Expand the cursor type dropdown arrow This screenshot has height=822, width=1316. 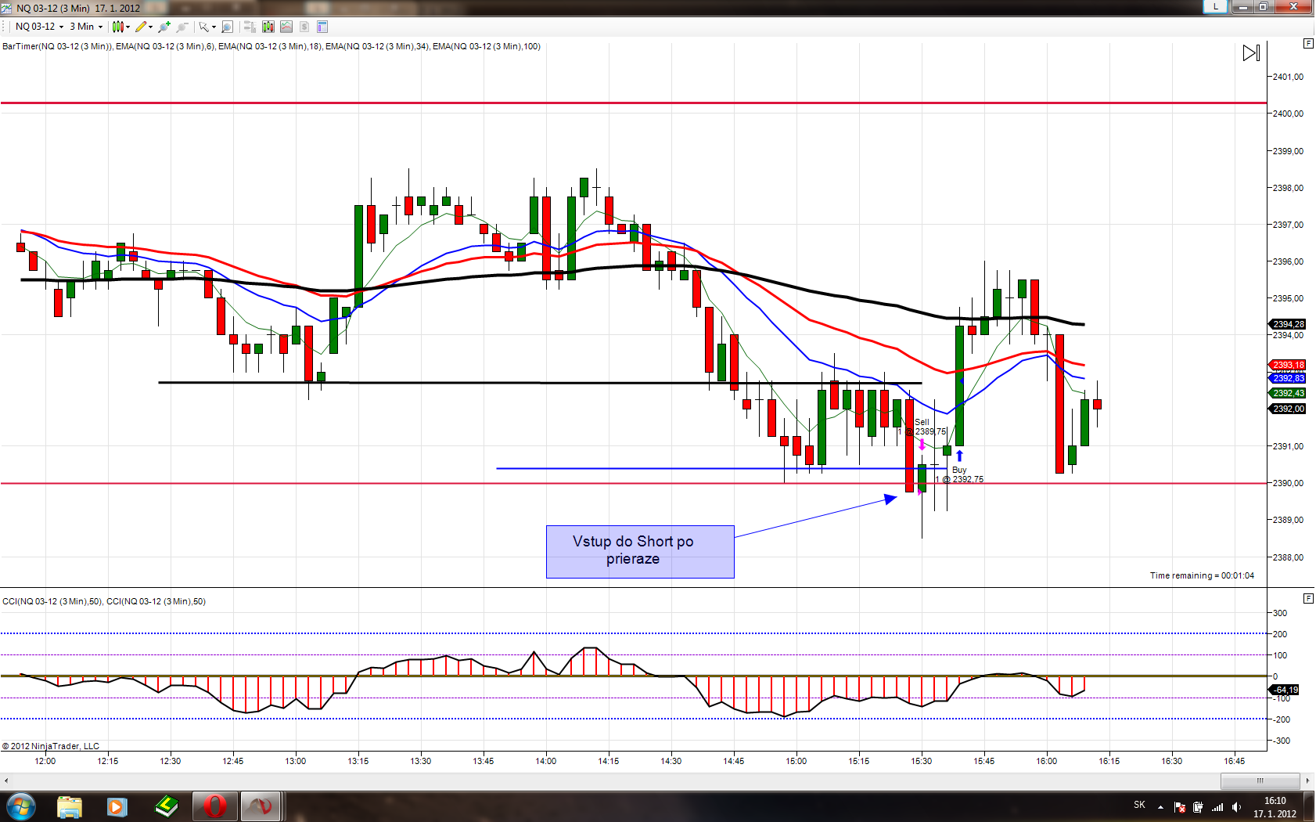214,27
